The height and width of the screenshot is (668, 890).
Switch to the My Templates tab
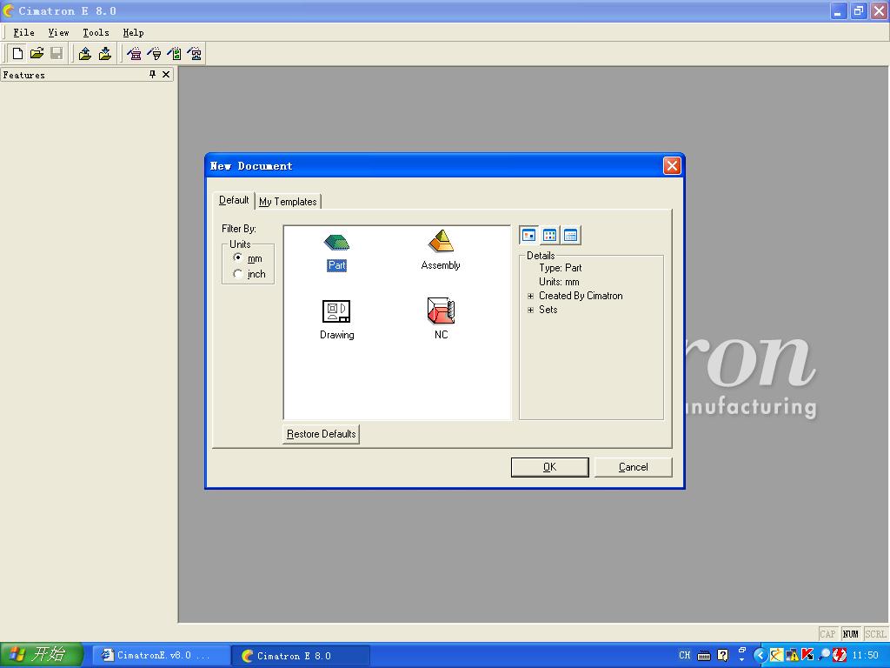(x=288, y=202)
